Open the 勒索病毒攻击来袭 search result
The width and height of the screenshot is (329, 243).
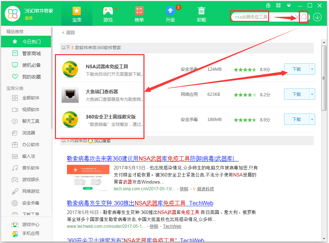[153, 158]
